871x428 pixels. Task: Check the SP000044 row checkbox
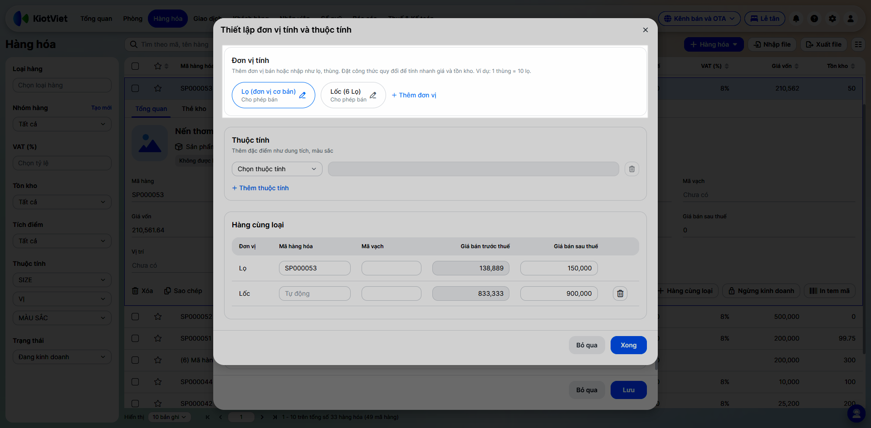[135, 382]
